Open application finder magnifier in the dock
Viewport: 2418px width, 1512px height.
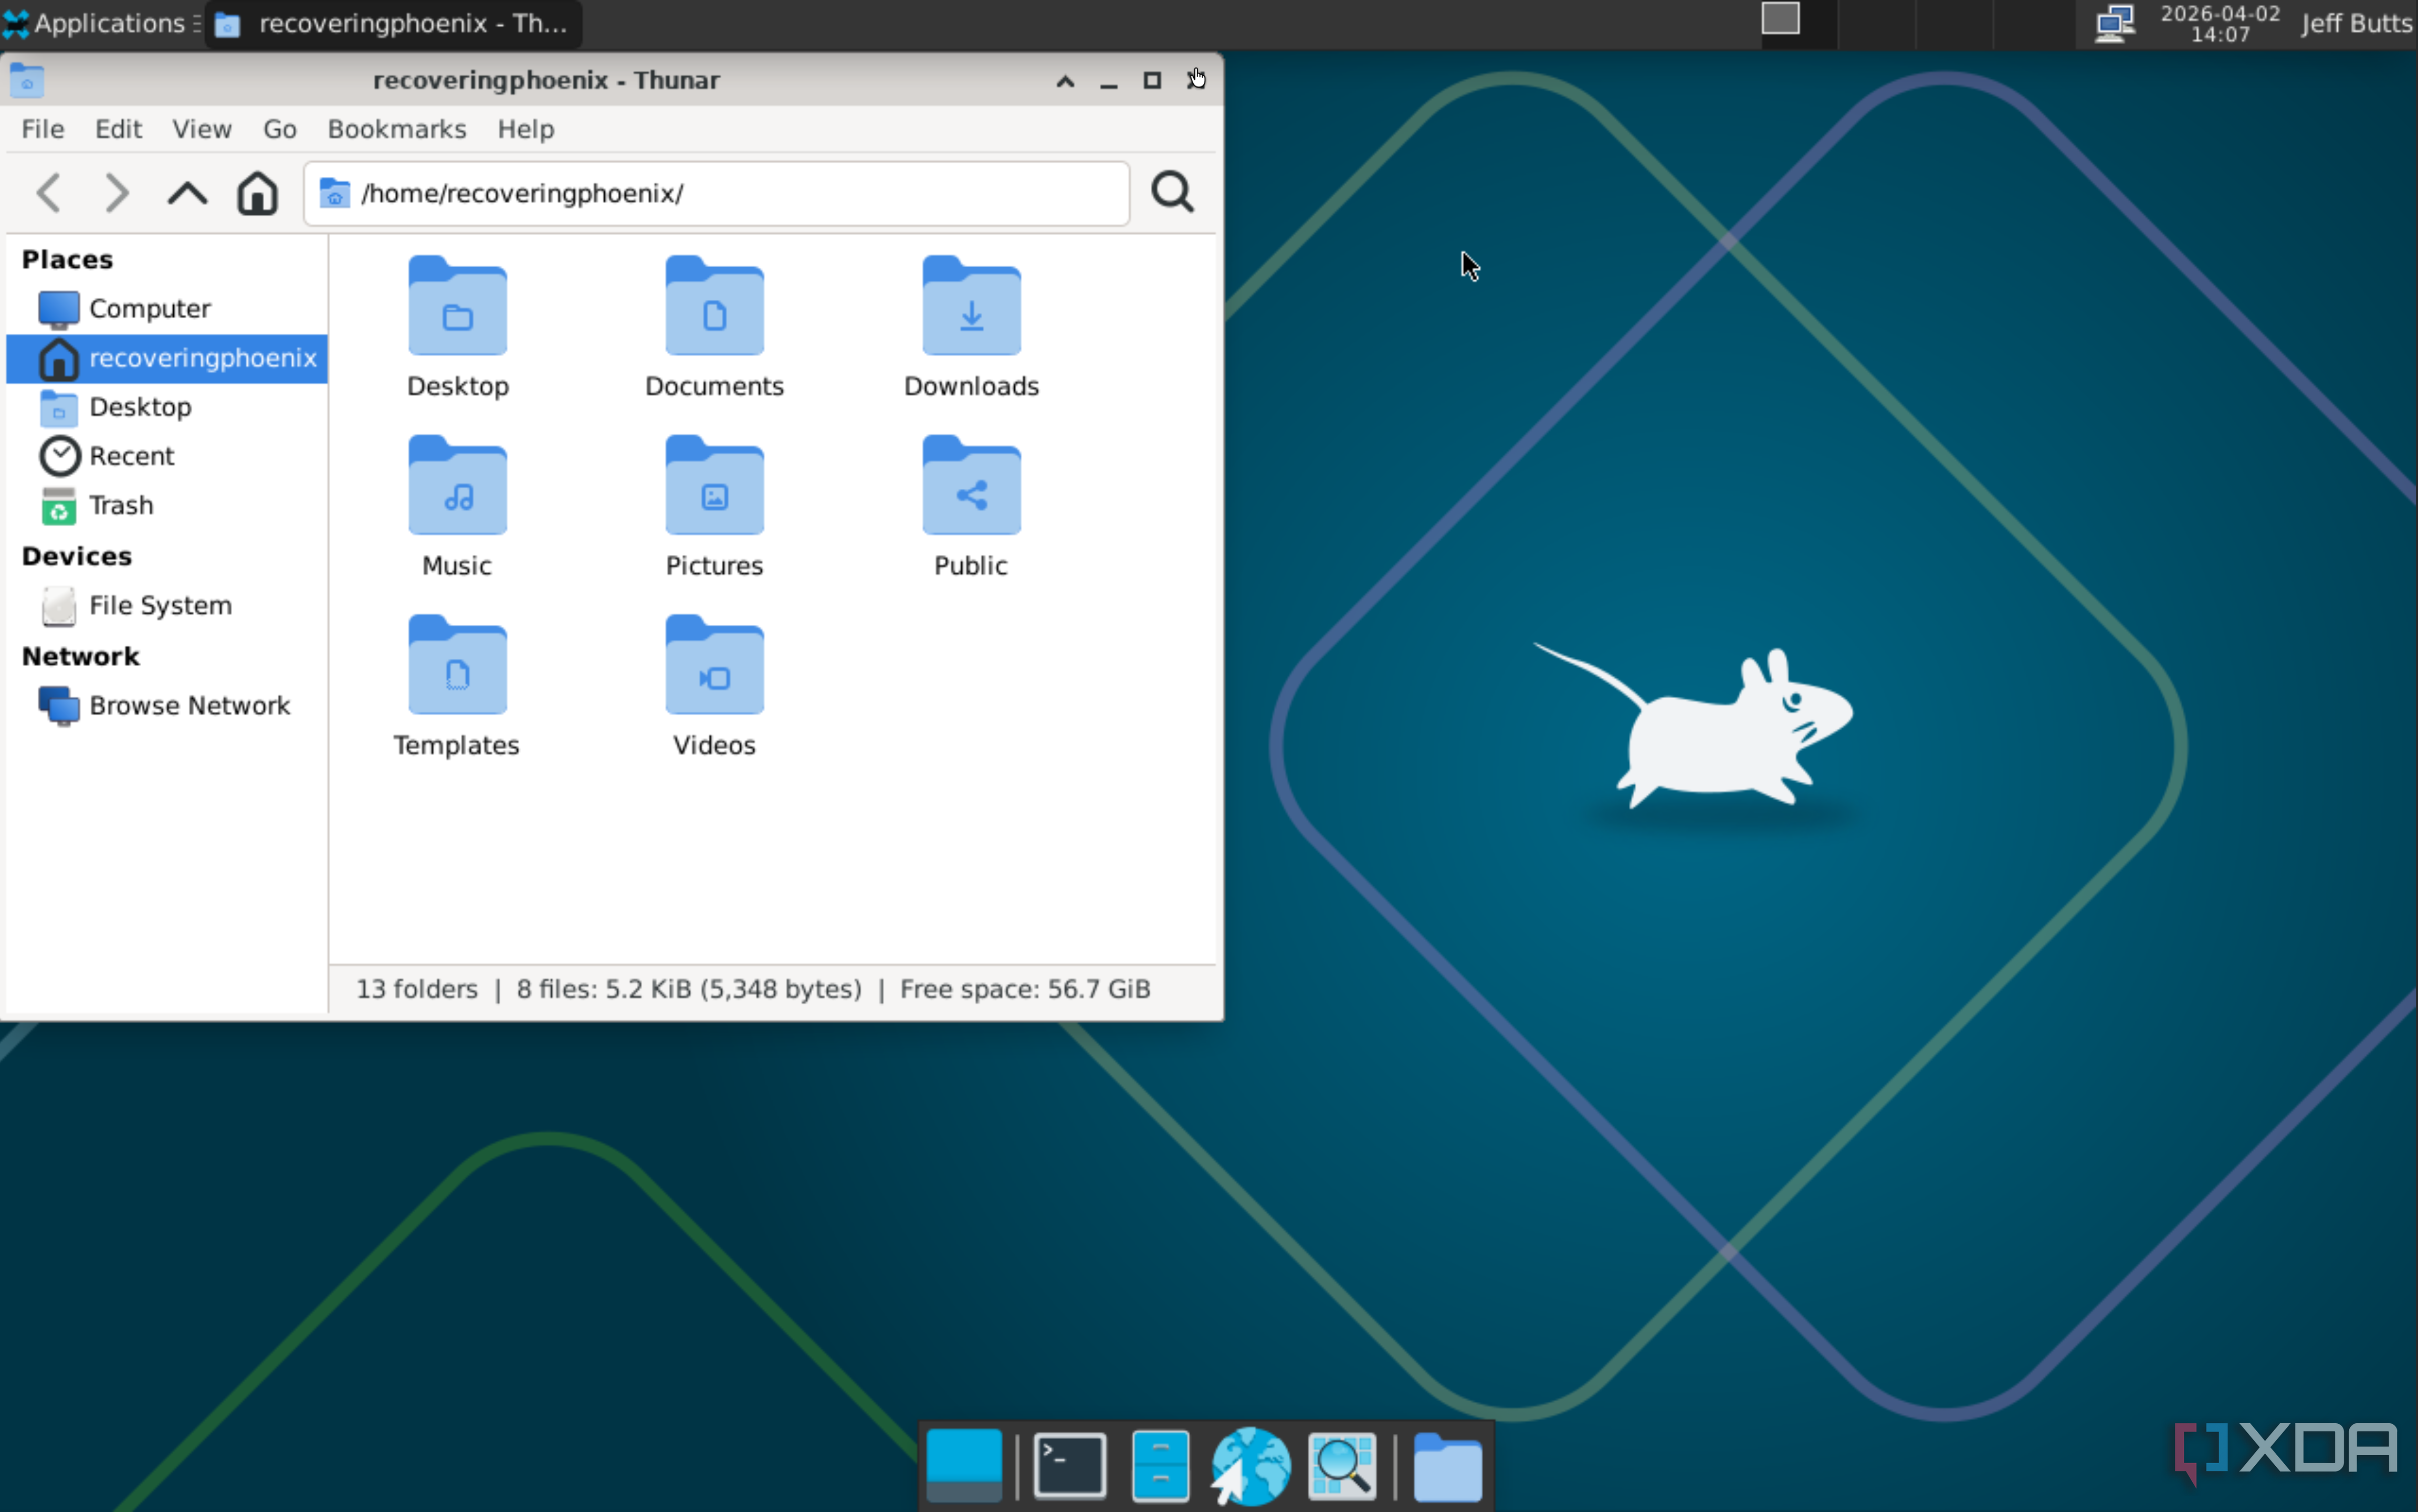click(1342, 1466)
